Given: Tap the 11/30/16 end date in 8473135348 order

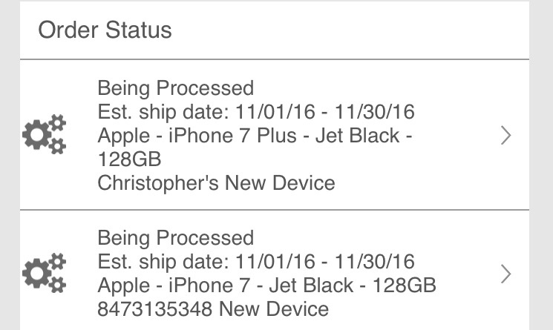Looking at the screenshot, I should [375, 262].
